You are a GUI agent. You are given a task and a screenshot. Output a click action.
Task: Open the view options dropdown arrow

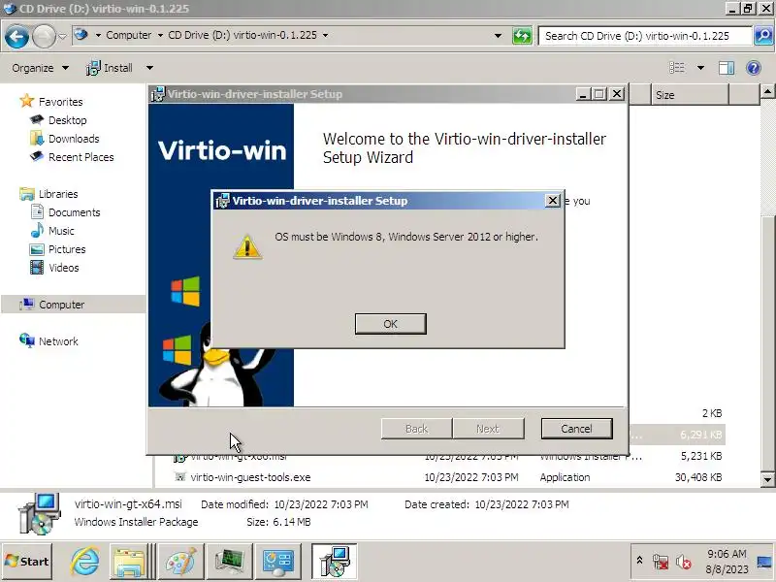(700, 68)
